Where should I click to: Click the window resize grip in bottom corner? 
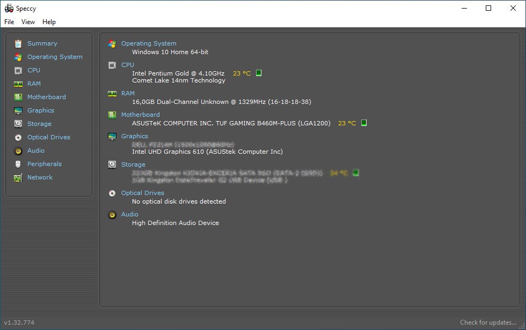[x=522, y=326]
